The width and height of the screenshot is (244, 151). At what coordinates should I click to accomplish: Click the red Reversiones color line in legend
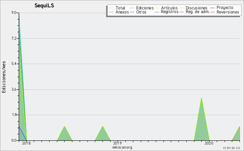(212, 12)
